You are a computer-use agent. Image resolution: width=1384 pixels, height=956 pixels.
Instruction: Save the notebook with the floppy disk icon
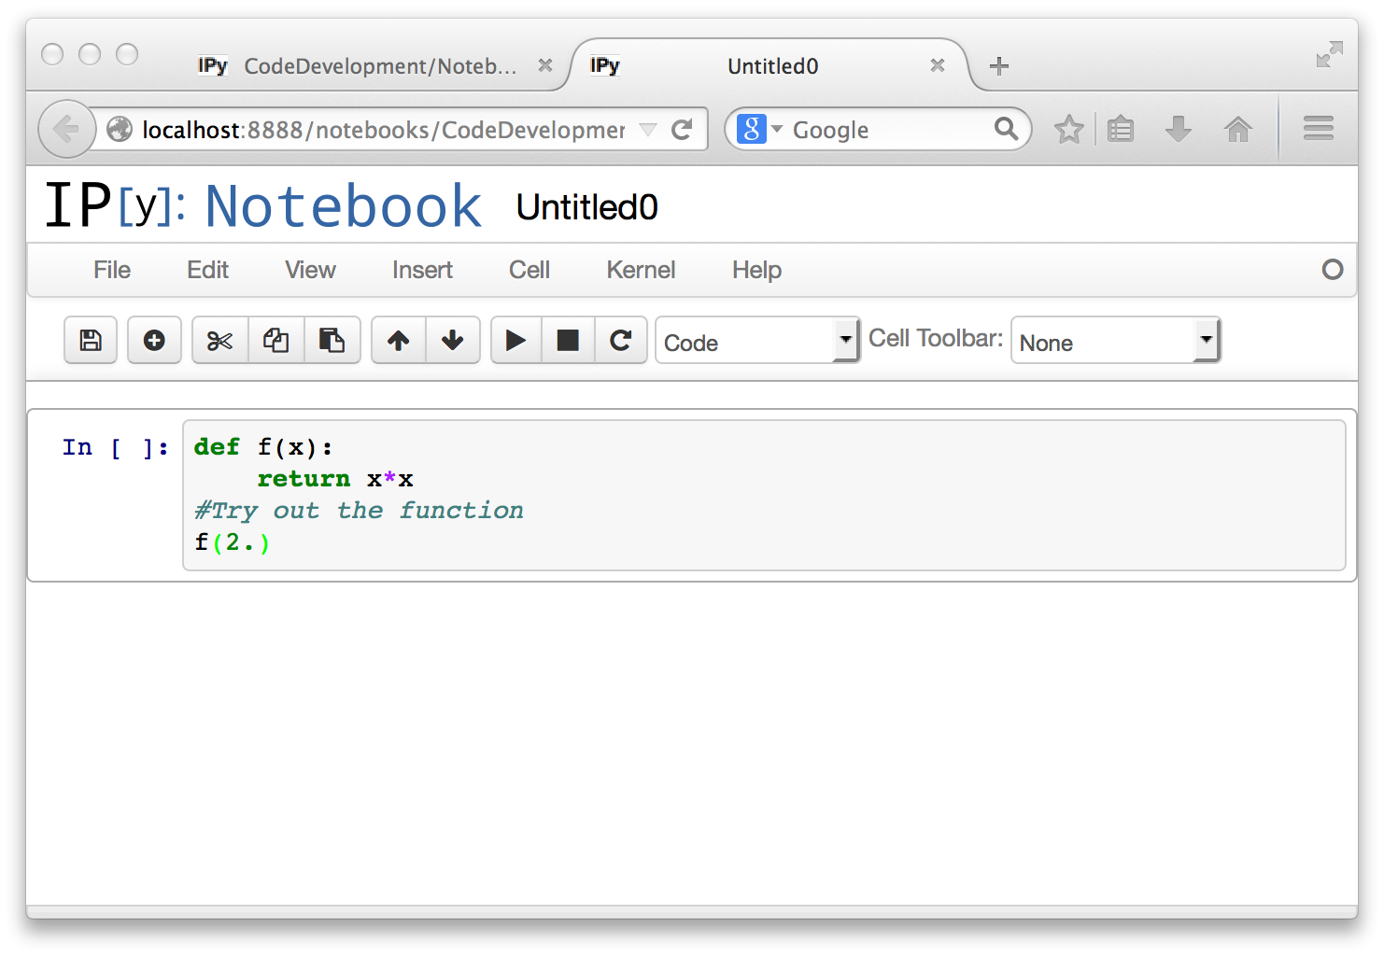coord(91,341)
